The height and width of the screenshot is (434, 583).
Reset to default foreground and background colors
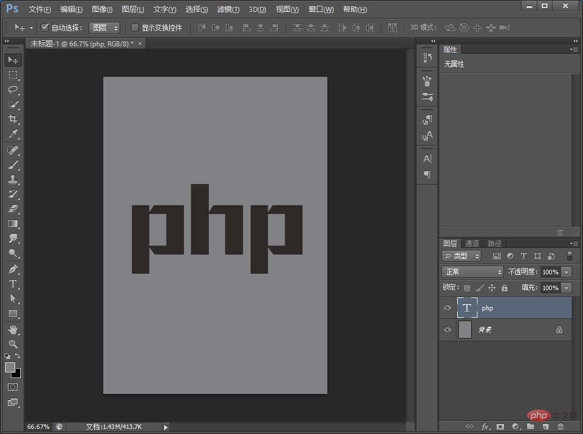click(7, 356)
